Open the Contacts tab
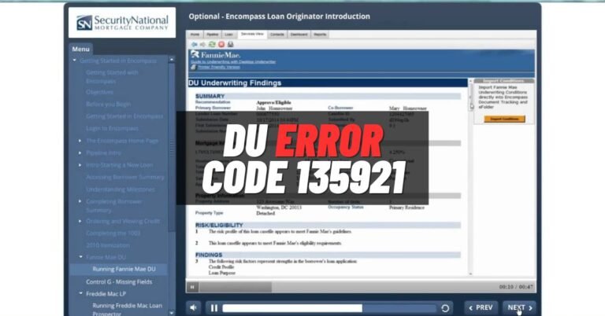Image resolution: width=605 pixels, height=316 pixels. click(x=277, y=35)
